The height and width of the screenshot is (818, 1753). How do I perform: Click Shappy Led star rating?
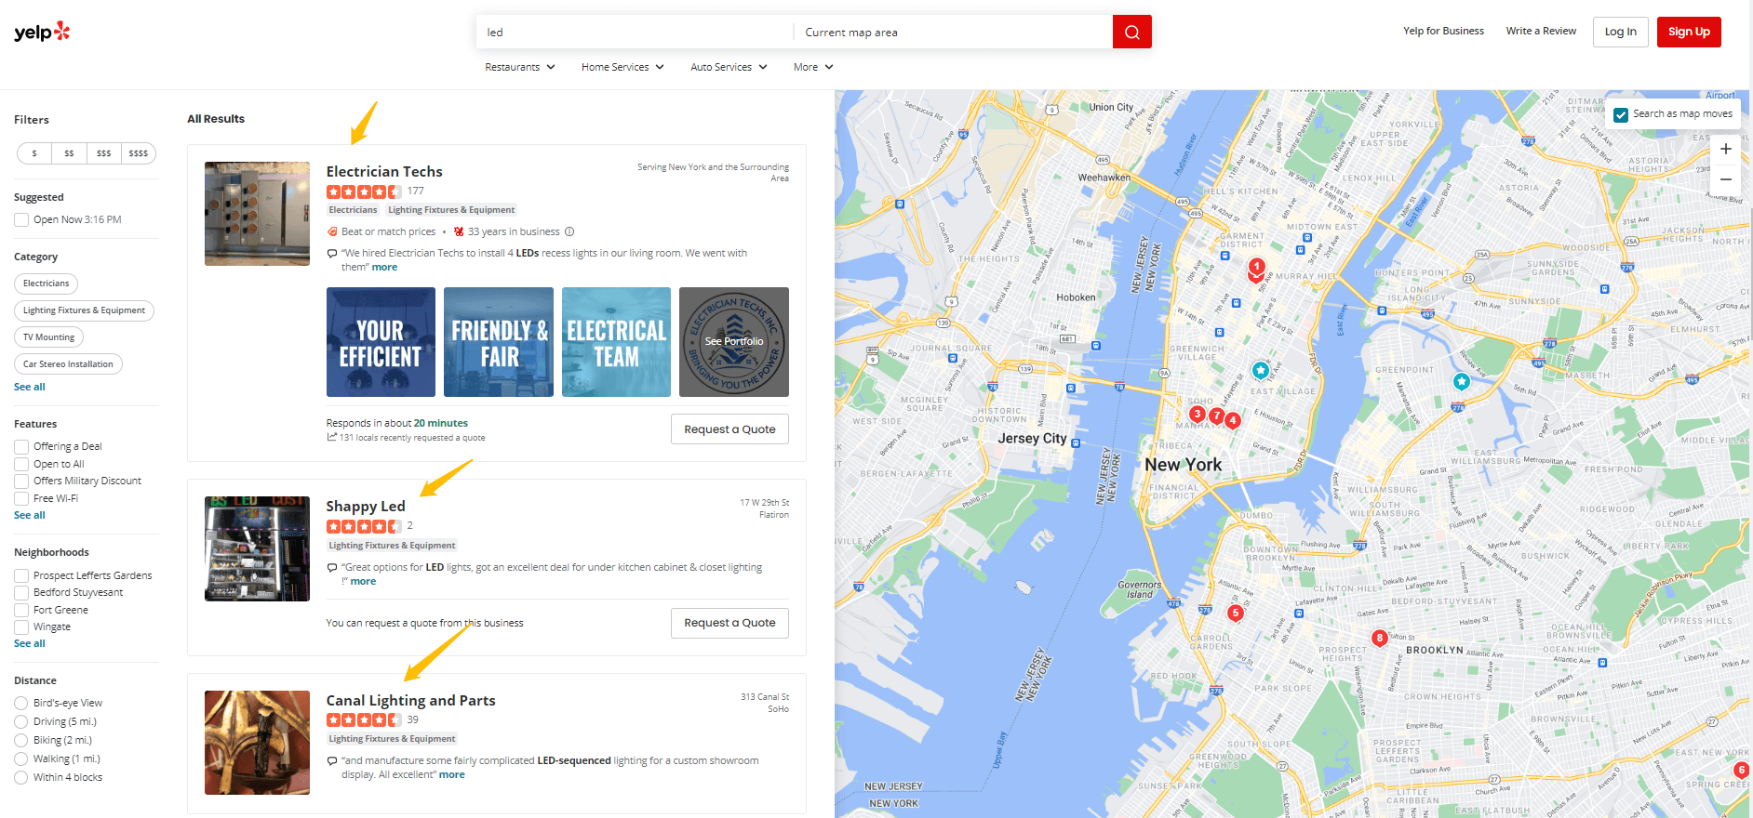click(364, 526)
